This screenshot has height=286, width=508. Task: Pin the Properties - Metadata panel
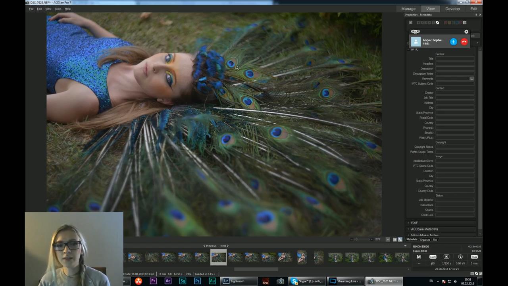476,15
